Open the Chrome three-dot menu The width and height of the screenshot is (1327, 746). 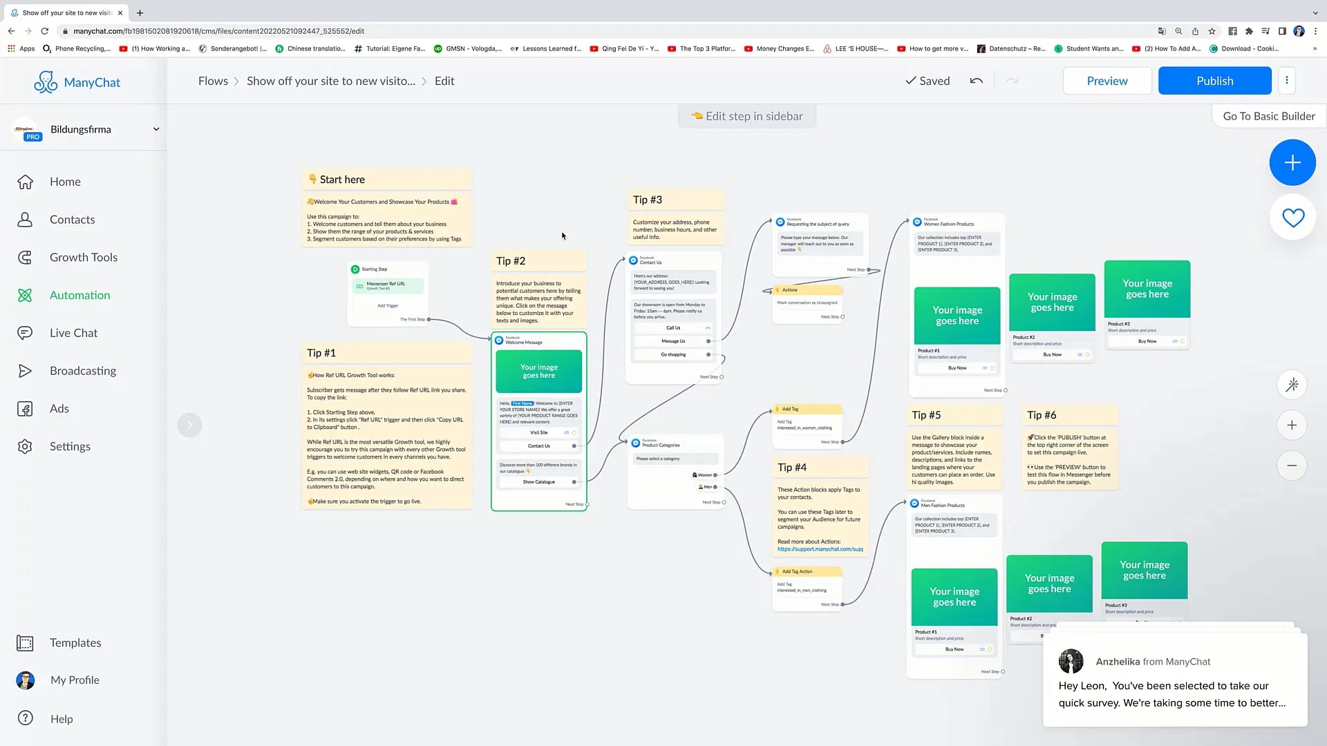(x=1315, y=31)
